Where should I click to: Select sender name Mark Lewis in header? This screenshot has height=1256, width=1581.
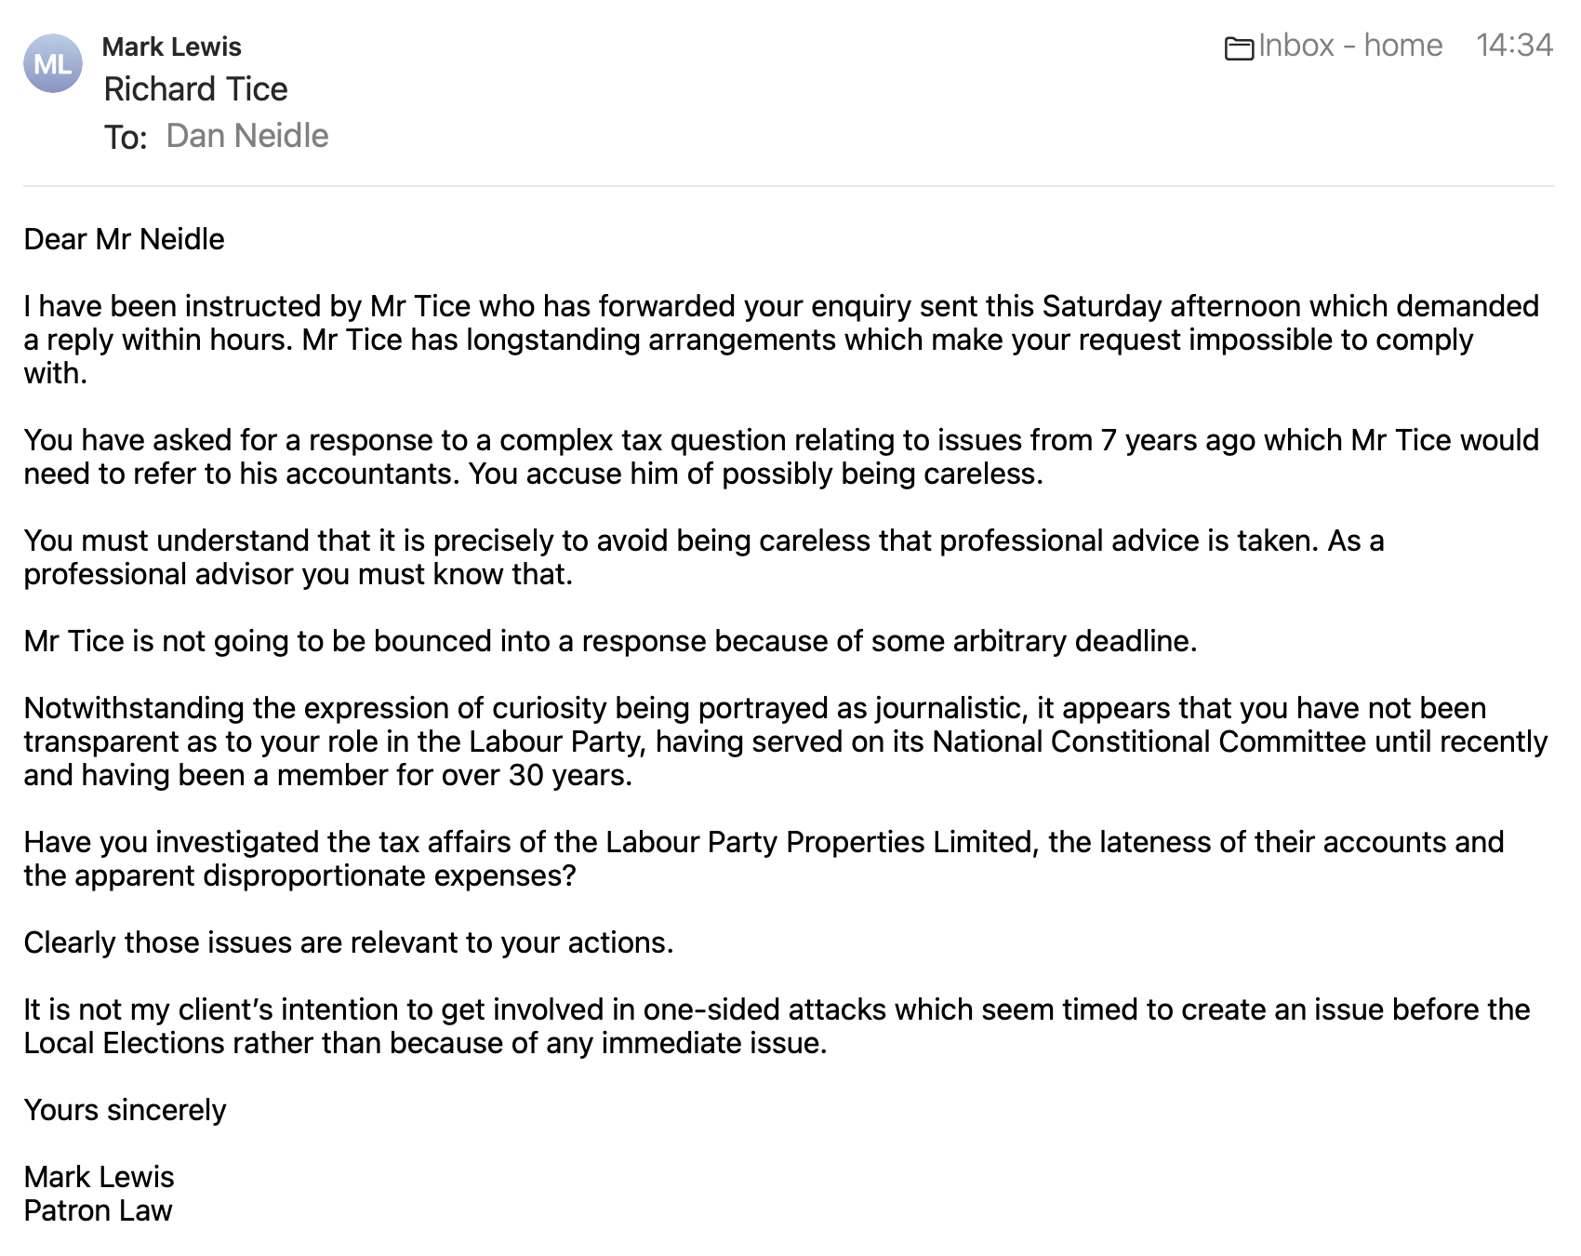pyautogui.click(x=171, y=47)
